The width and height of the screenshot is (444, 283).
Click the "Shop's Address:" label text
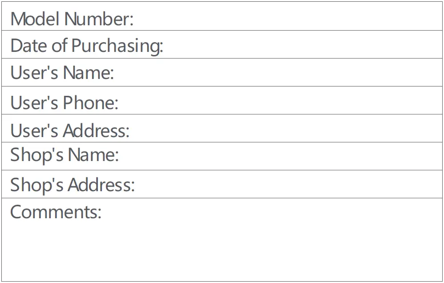(72, 185)
